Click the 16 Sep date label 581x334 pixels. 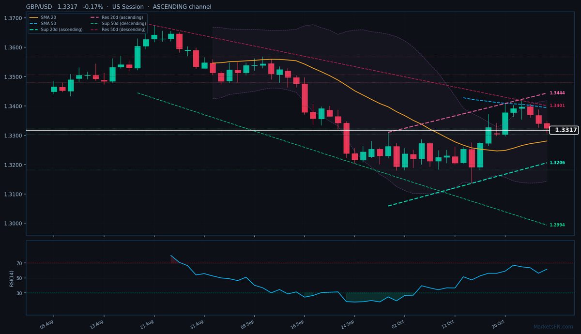(297, 324)
